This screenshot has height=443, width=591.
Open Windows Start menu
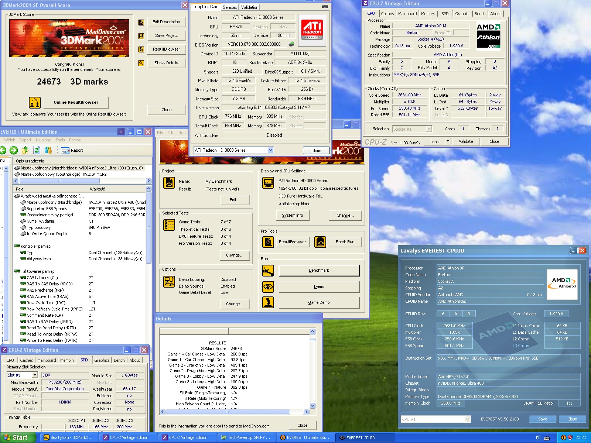point(18,437)
